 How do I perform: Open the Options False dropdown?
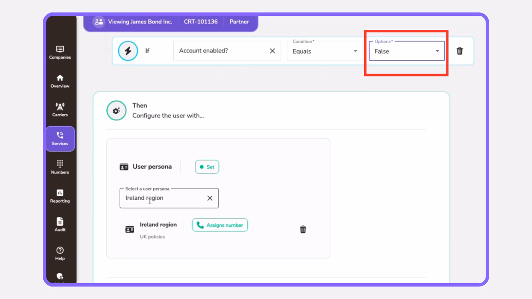coord(407,51)
